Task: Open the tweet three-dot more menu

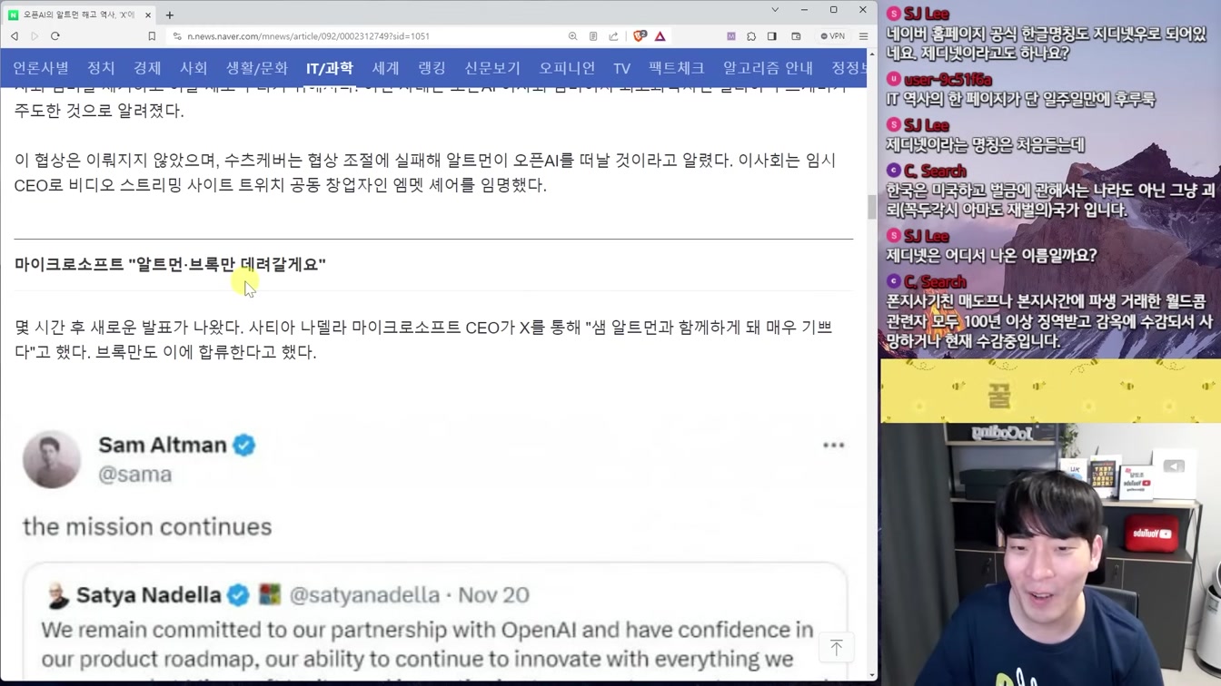Action: click(x=833, y=446)
